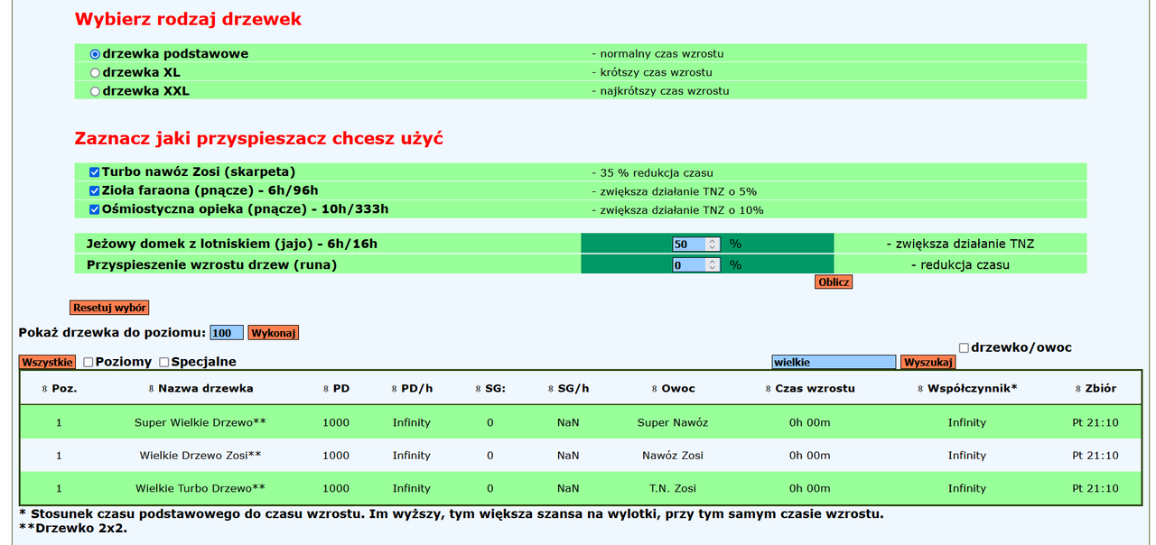Click the Zaznacz jaki przyspieszacz chcesz użyć heading

point(258,139)
